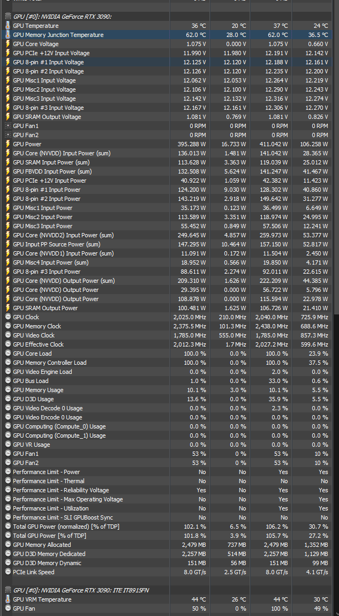
Task: Click the 4.1 GT/s average PCIe speed
Action: click(317, 572)
